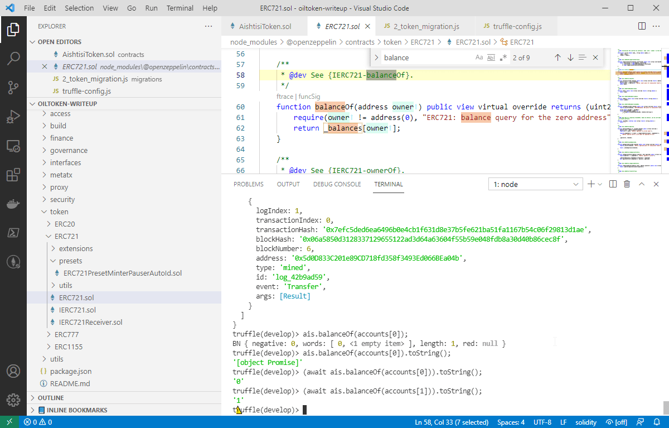
Task: Open the Explorer view in activity bar
Action: (x=13, y=30)
